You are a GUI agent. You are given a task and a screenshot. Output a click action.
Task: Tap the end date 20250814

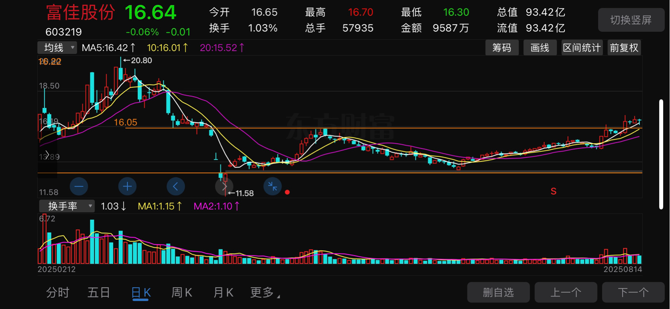point(623,269)
